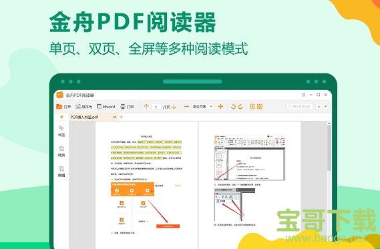Zoom in with the plus button
Screen dimensions: 380x249
coord(220,107)
